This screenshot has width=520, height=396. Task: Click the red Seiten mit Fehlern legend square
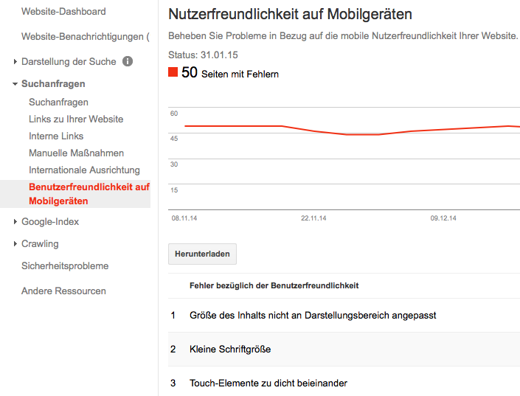pos(173,72)
